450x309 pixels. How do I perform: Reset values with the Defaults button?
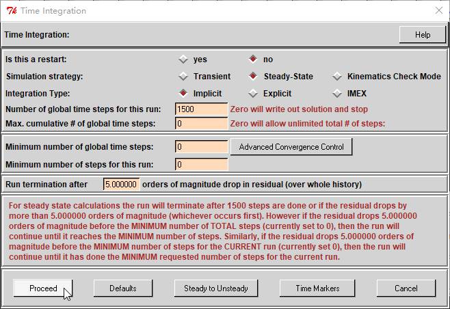(123, 288)
